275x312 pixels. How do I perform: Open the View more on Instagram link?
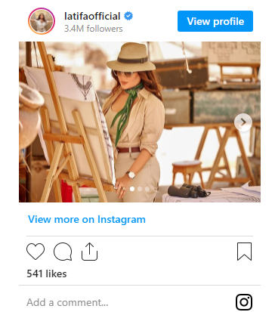pos(87,219)
